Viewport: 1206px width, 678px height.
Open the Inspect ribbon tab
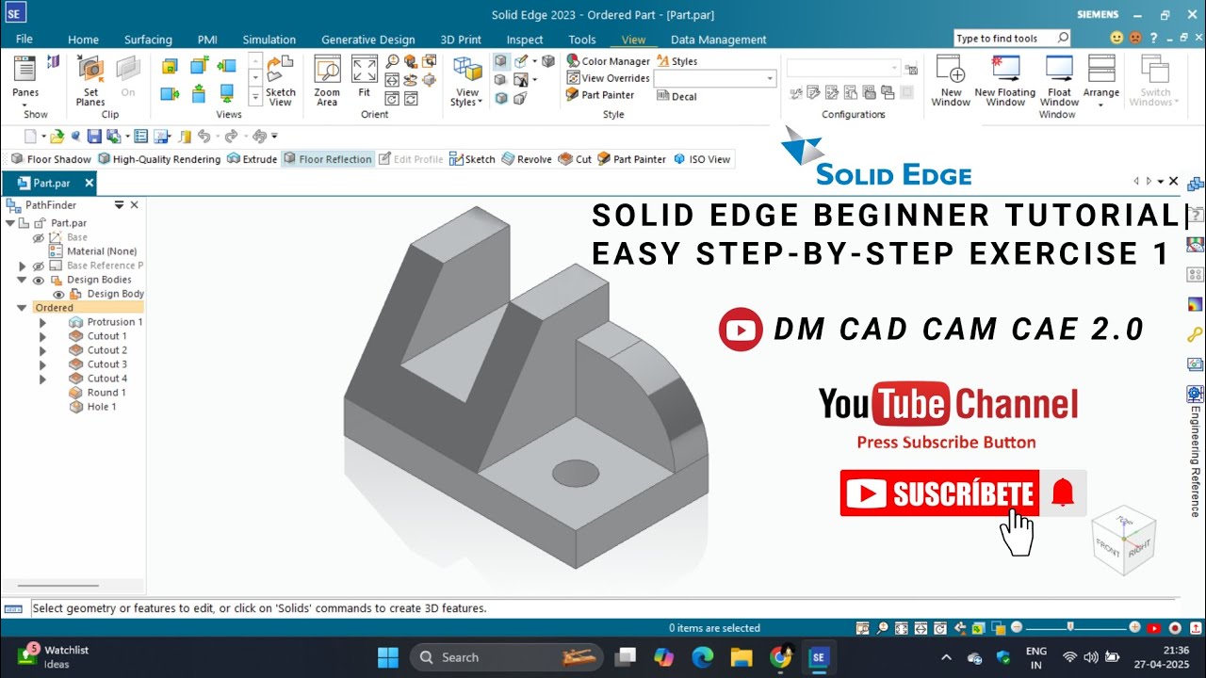click(525, 40)
